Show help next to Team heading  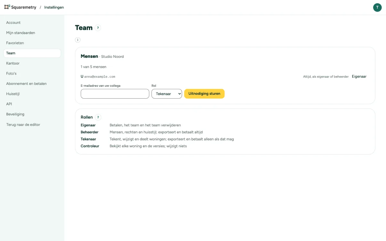98,28
